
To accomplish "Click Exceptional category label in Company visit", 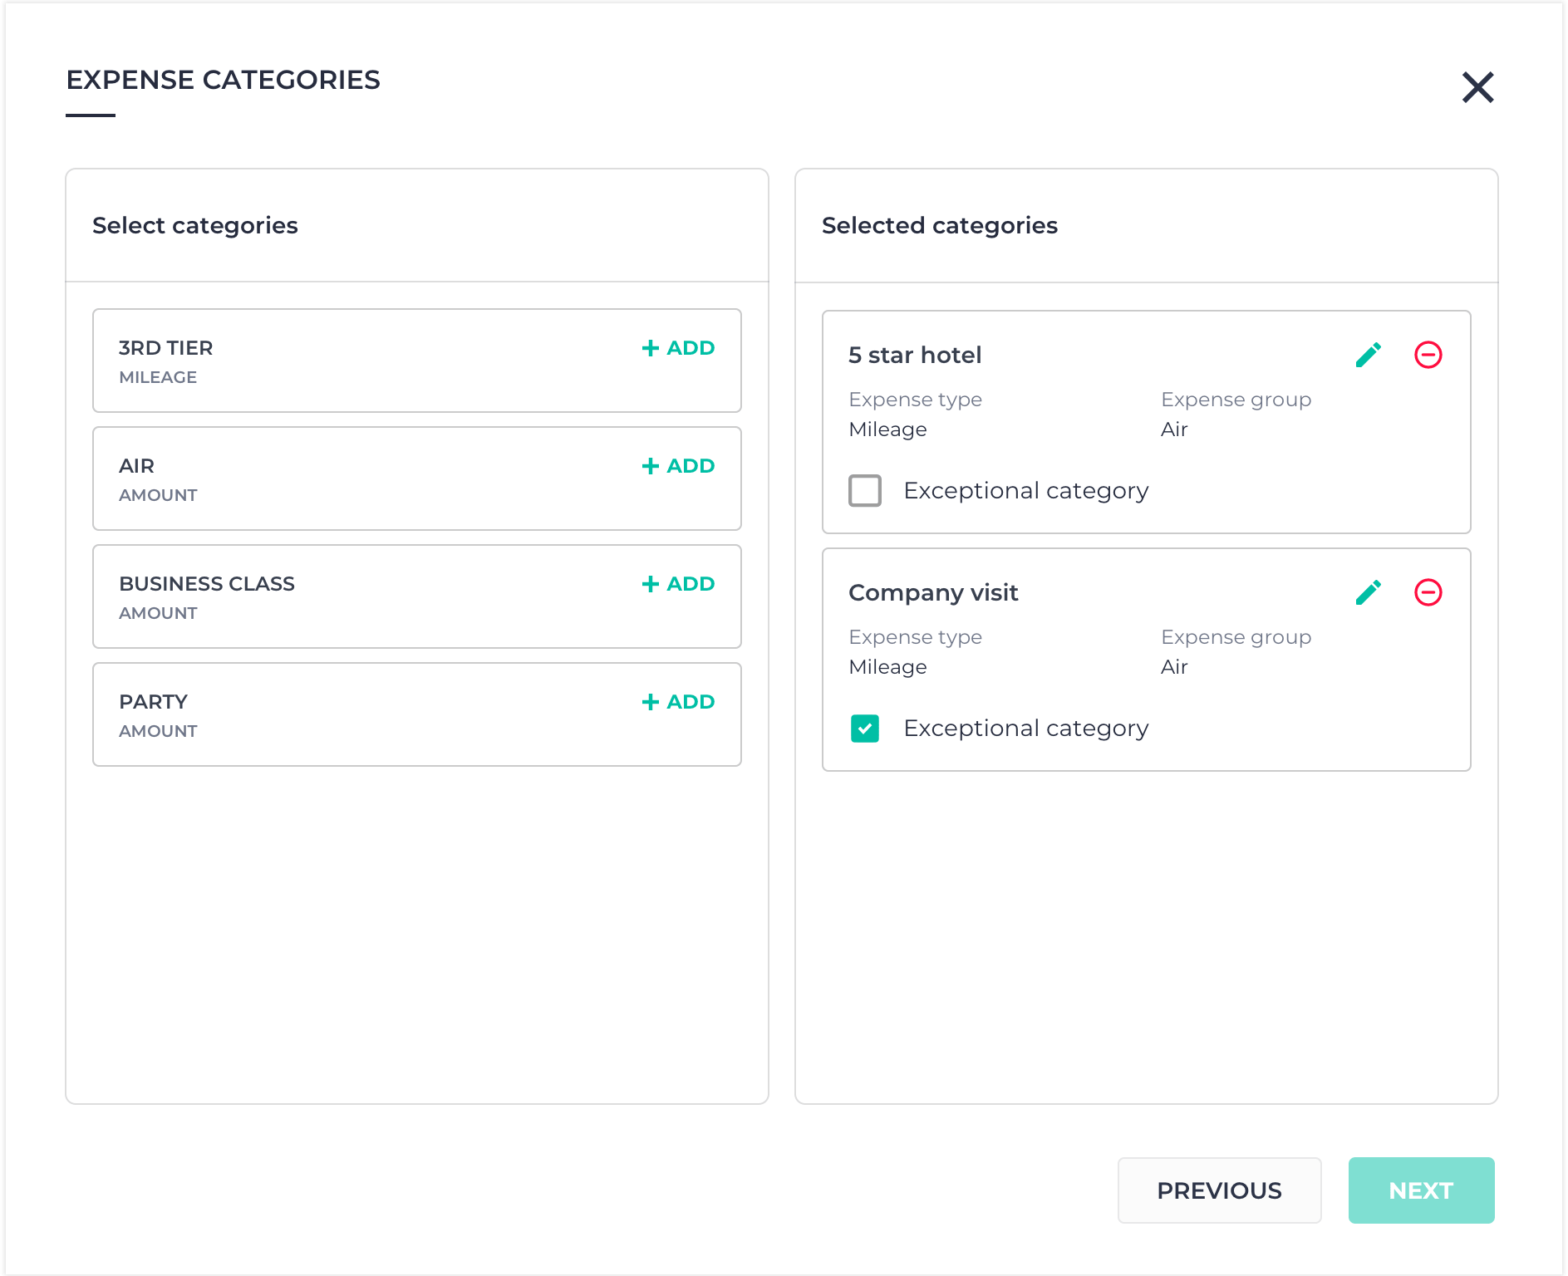I will [x=1026, y=729].
